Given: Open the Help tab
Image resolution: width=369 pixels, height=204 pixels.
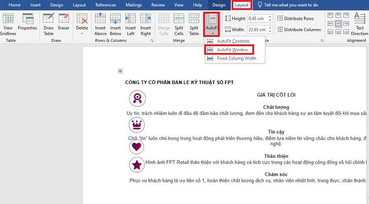Looking at the screenshot, I should click(197, 5).
